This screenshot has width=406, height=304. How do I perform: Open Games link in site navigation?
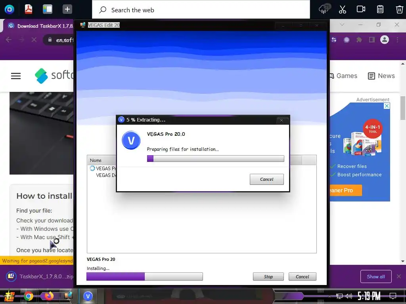[x=343, y=76]
